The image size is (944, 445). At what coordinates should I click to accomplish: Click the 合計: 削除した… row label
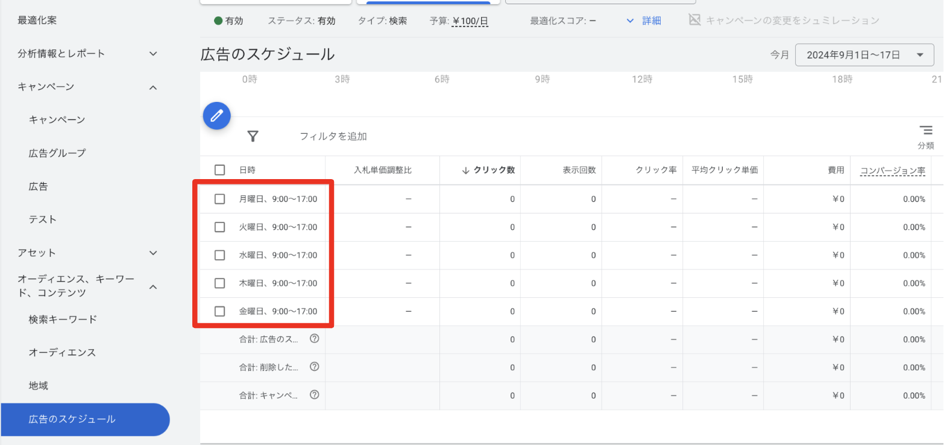[269, 368]
